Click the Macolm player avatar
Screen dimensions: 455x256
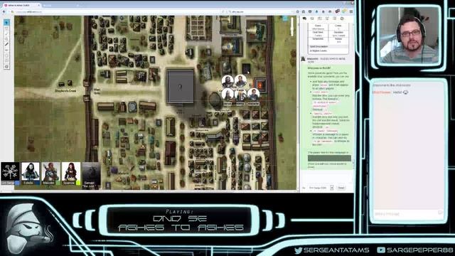(x=50, y=171)
